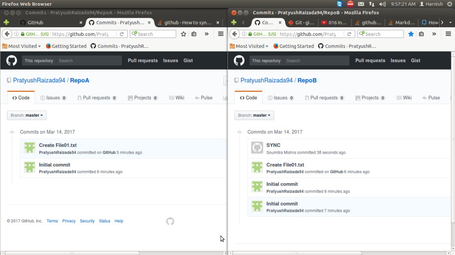
Task: Open new tab with green plus, RepoB window
Action: coord(234,22)
